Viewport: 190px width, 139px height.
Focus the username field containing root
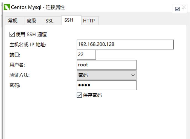[107, 65]
